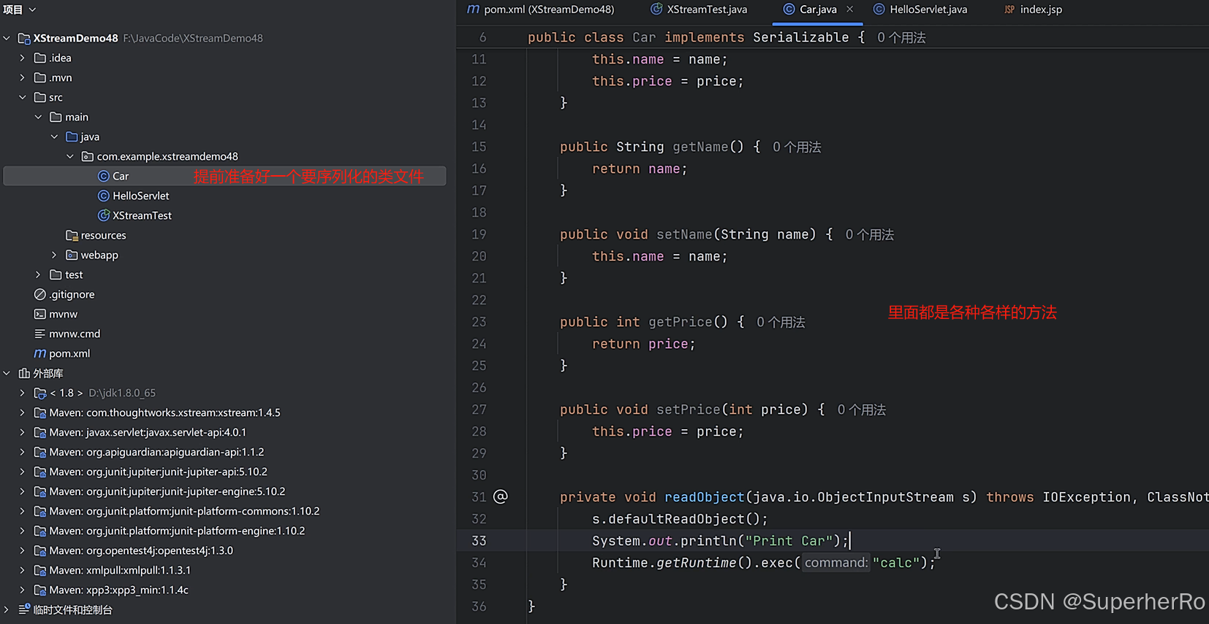The width and height of the screenshot is (1209, 624).
Task: Expand the xstream:1.4.5 Maven library
Action: point(22,412)
